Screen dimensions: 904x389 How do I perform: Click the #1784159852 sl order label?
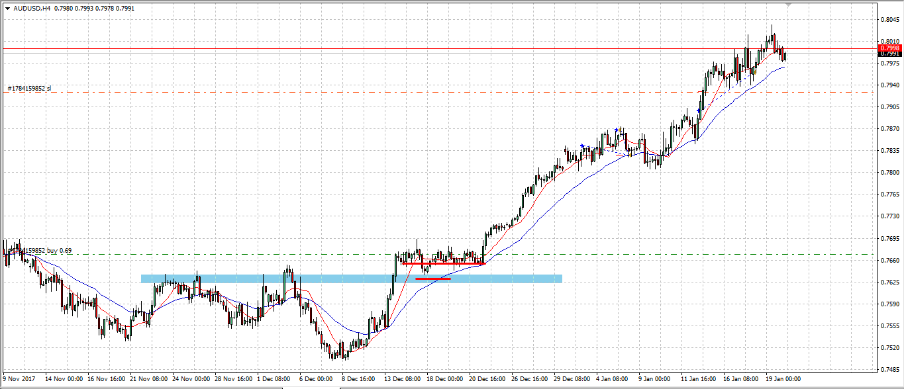(x=29, y=88)
